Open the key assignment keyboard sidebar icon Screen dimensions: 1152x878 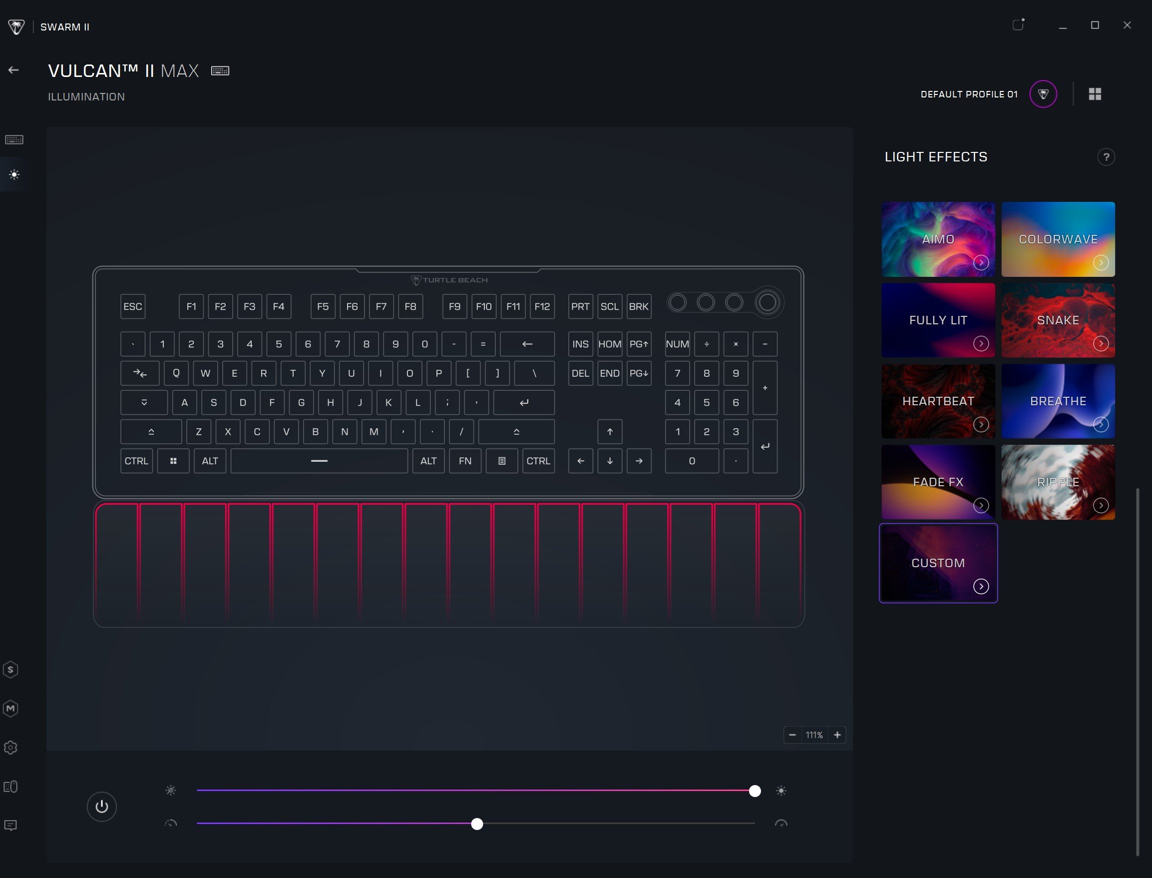(14, 139)
